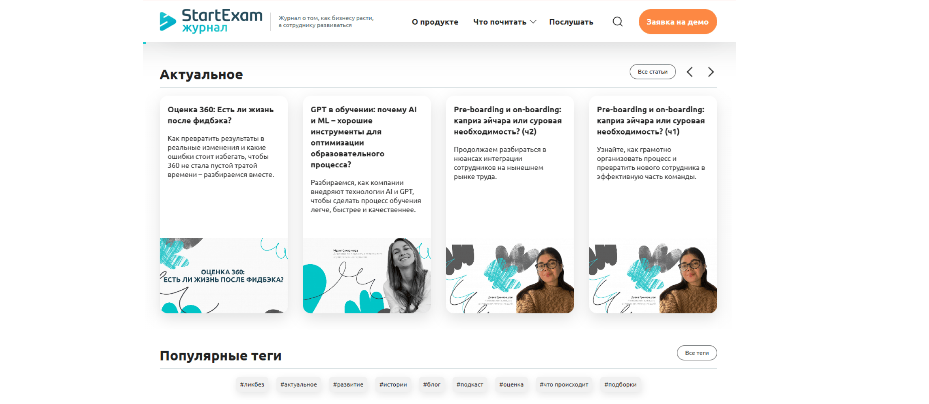Viewport: 929px width, 404px height.
Task: Go to previous articles with left arrow
Action: click(690, 72)
